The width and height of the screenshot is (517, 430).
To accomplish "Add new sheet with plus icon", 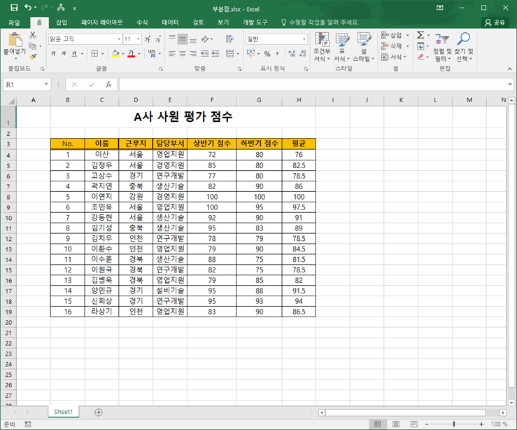I will pos(99,412).
